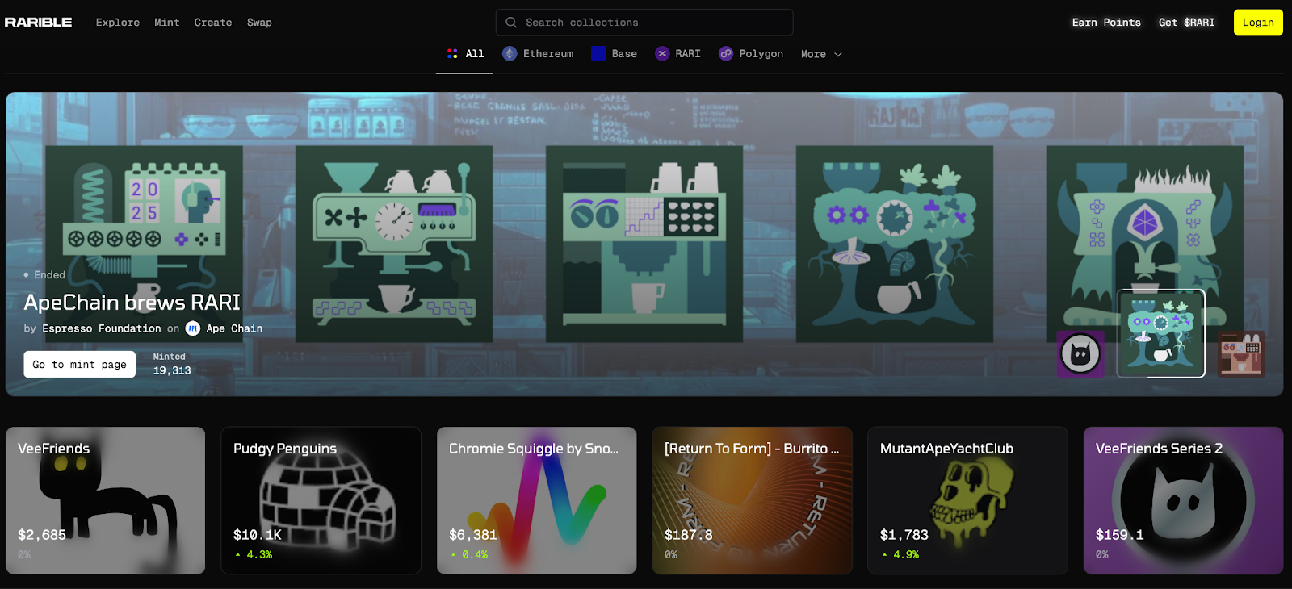The height and width of the screenshot is (589, 1292).
Task: Select the cat avatar carousel thumbnail
Action: pyautogui.click(x=1080, y=353)
